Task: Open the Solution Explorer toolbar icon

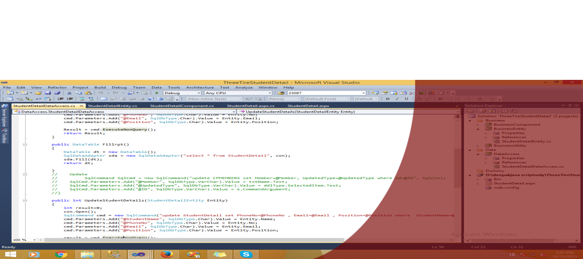Action: (x=375, y=93)
